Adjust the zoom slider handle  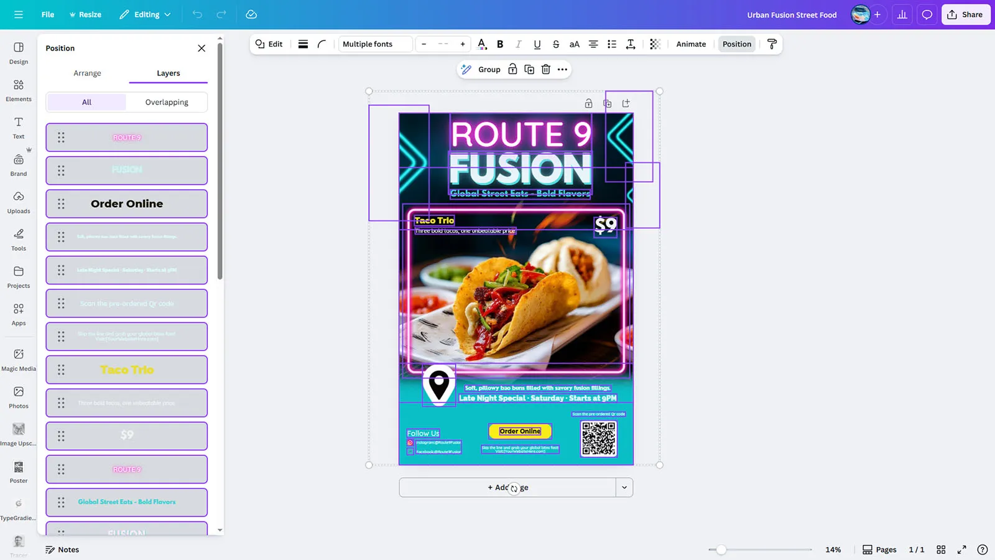tap(721, 549)
